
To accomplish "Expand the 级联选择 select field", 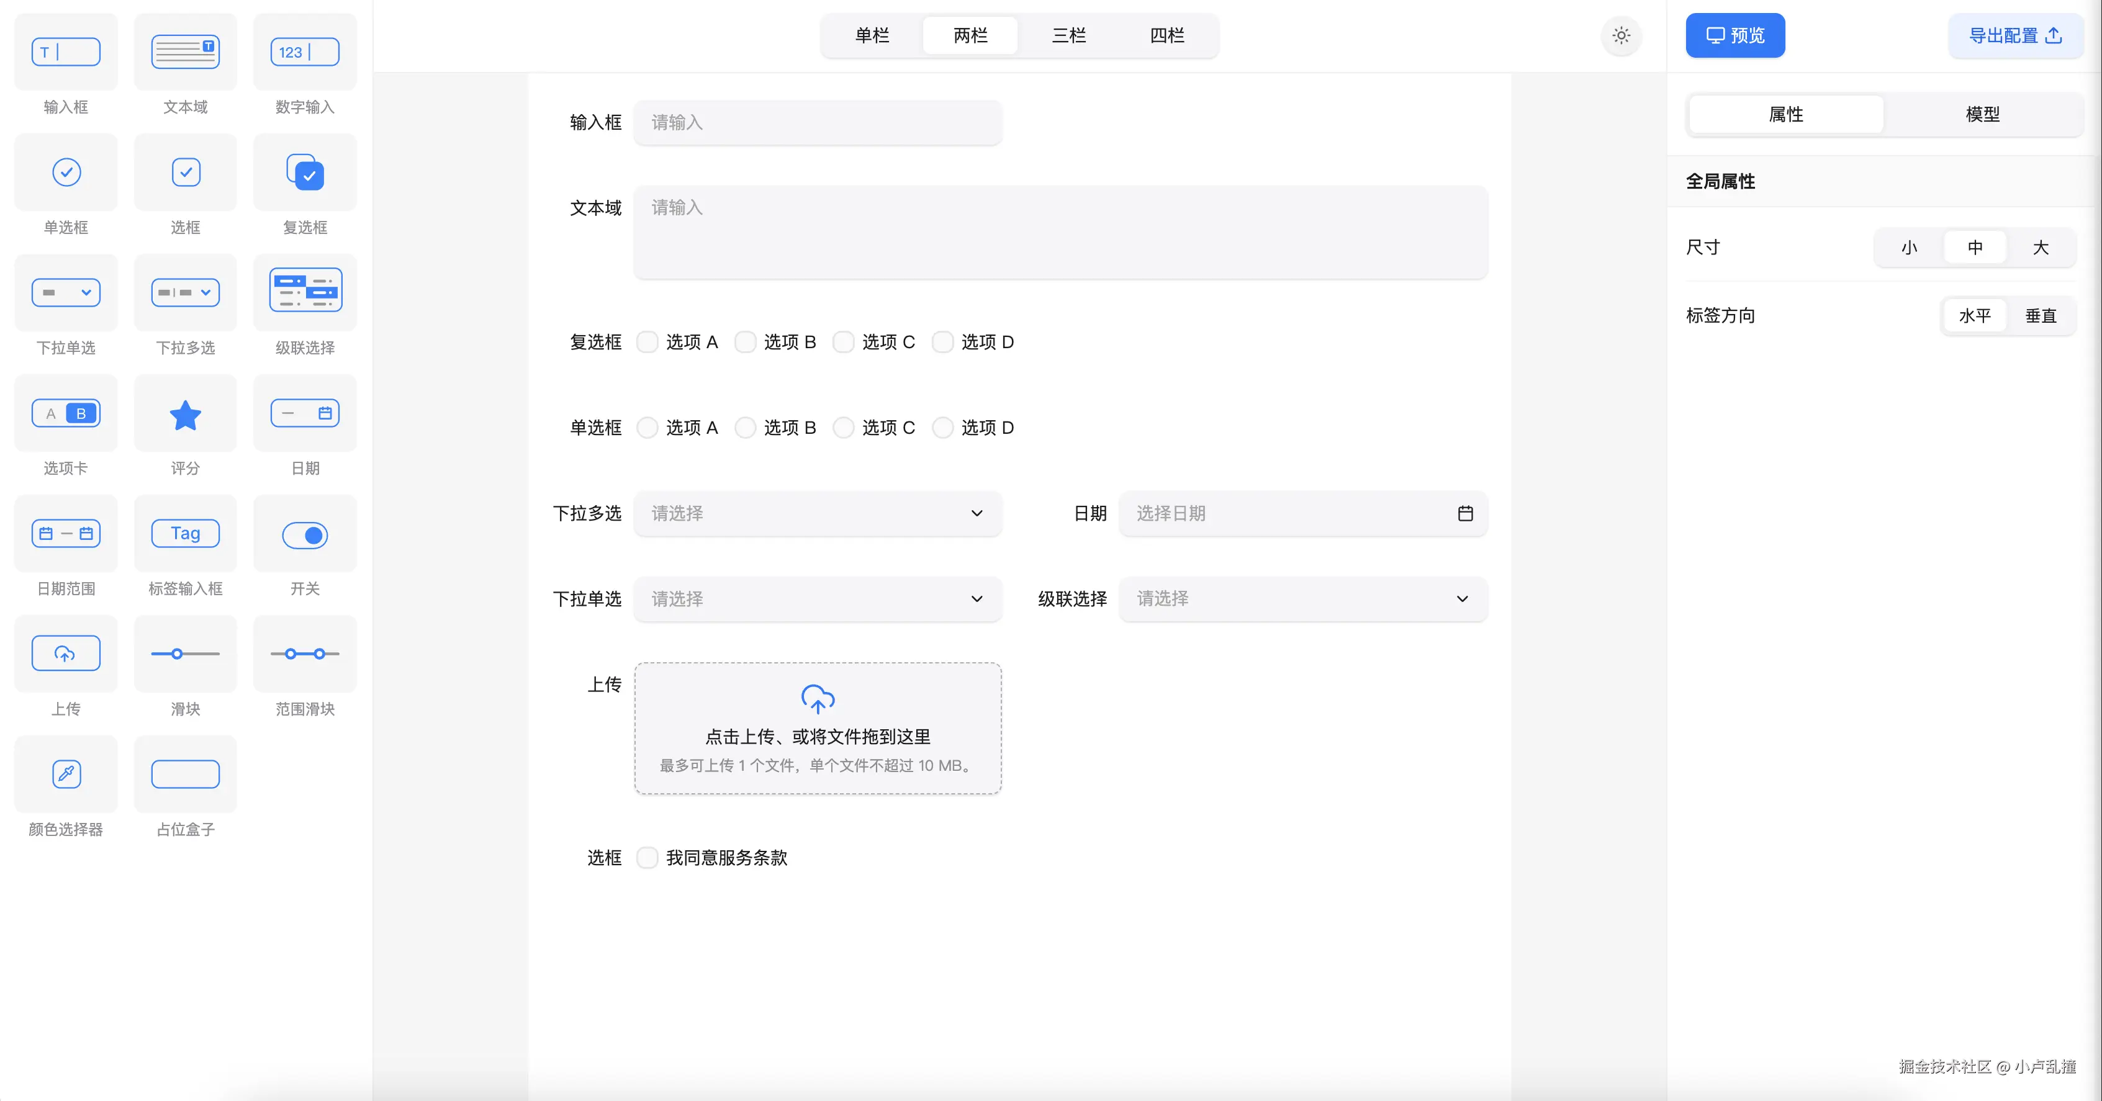I will click(x=1302, y=599).
